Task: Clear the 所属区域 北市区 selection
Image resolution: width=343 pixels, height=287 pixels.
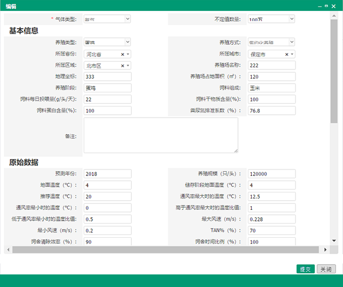Action: [123, 66]
